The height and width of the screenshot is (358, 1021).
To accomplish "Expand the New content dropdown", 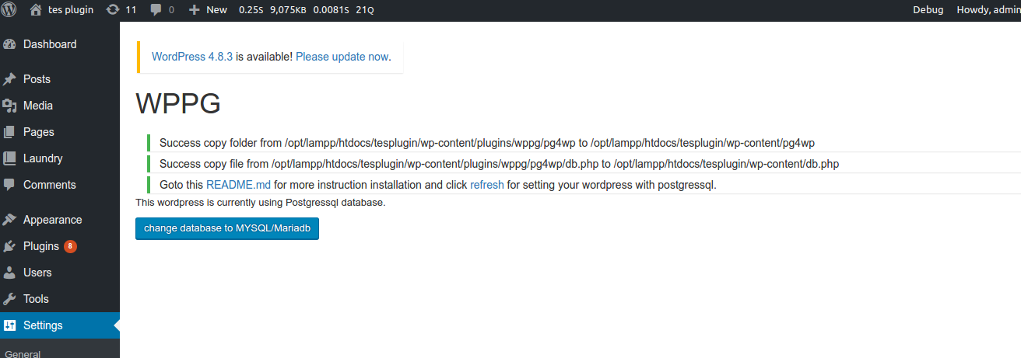I will (x=209, y=10).
